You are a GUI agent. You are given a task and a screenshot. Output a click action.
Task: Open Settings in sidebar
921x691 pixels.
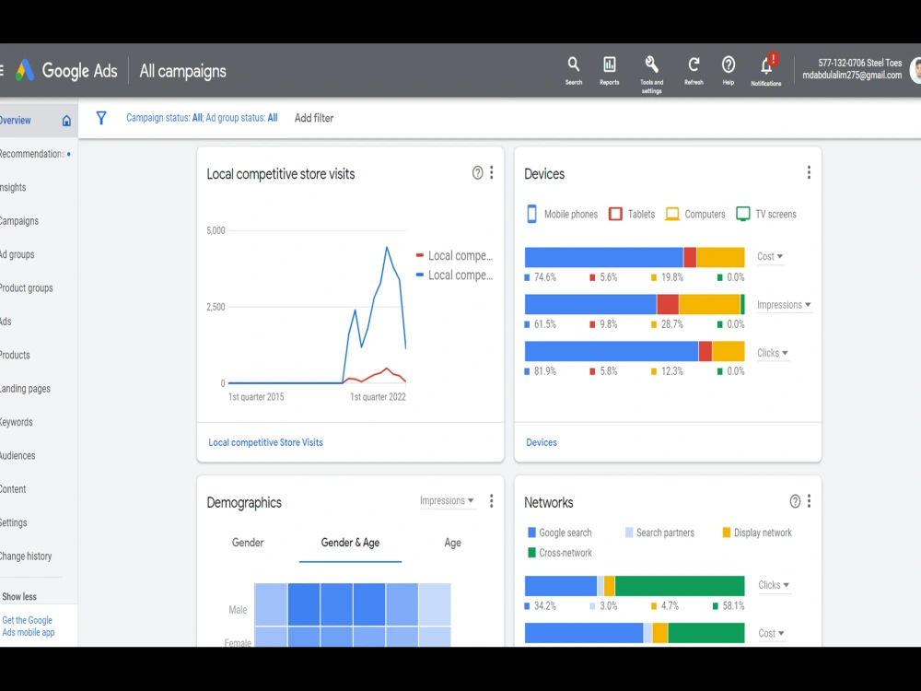14,522
